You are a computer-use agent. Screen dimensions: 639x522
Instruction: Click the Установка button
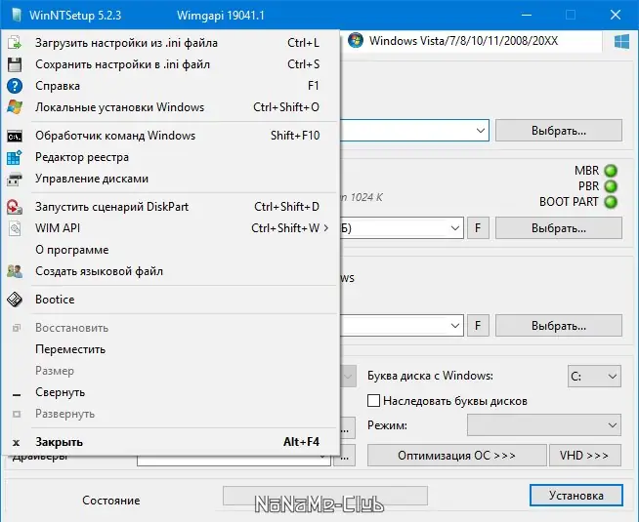pos(576,495)
